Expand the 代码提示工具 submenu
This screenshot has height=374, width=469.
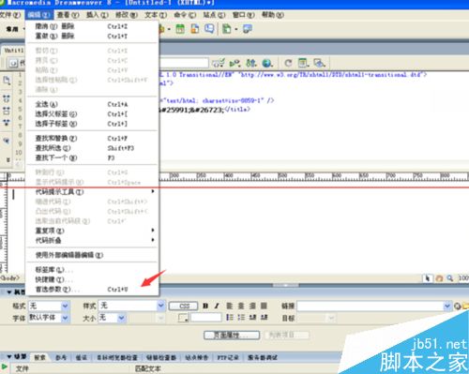(92, 191)
